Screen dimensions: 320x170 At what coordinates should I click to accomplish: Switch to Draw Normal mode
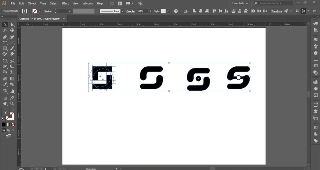4,130
